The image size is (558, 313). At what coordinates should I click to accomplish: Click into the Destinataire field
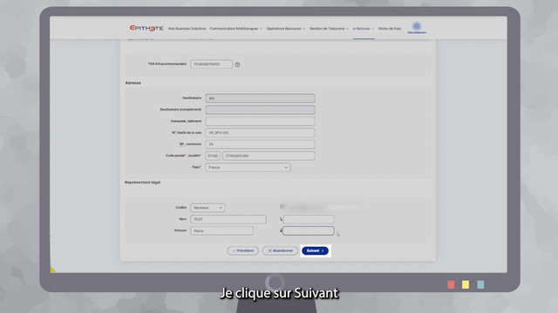(260, 98)
